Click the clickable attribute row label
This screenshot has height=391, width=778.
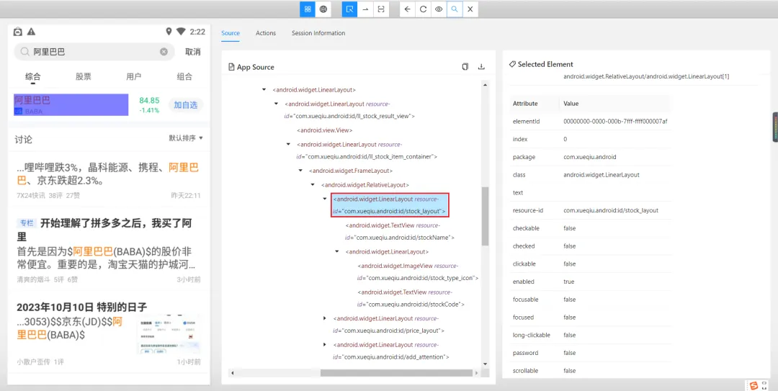pyautogui.click(x=525, y=264)
